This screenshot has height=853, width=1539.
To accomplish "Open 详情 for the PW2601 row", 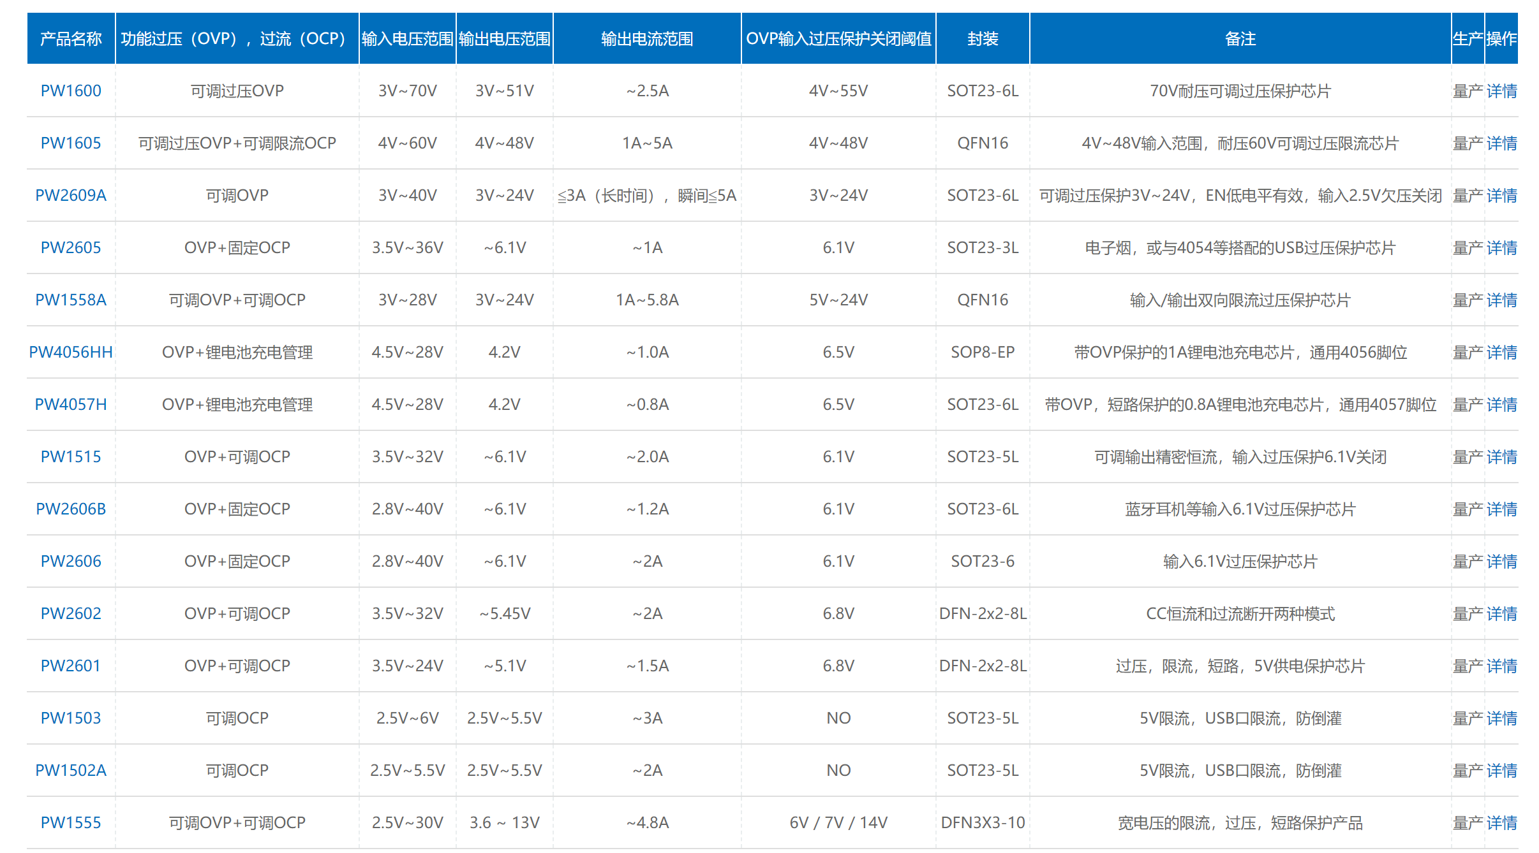I will click(x=1501, y=666).
